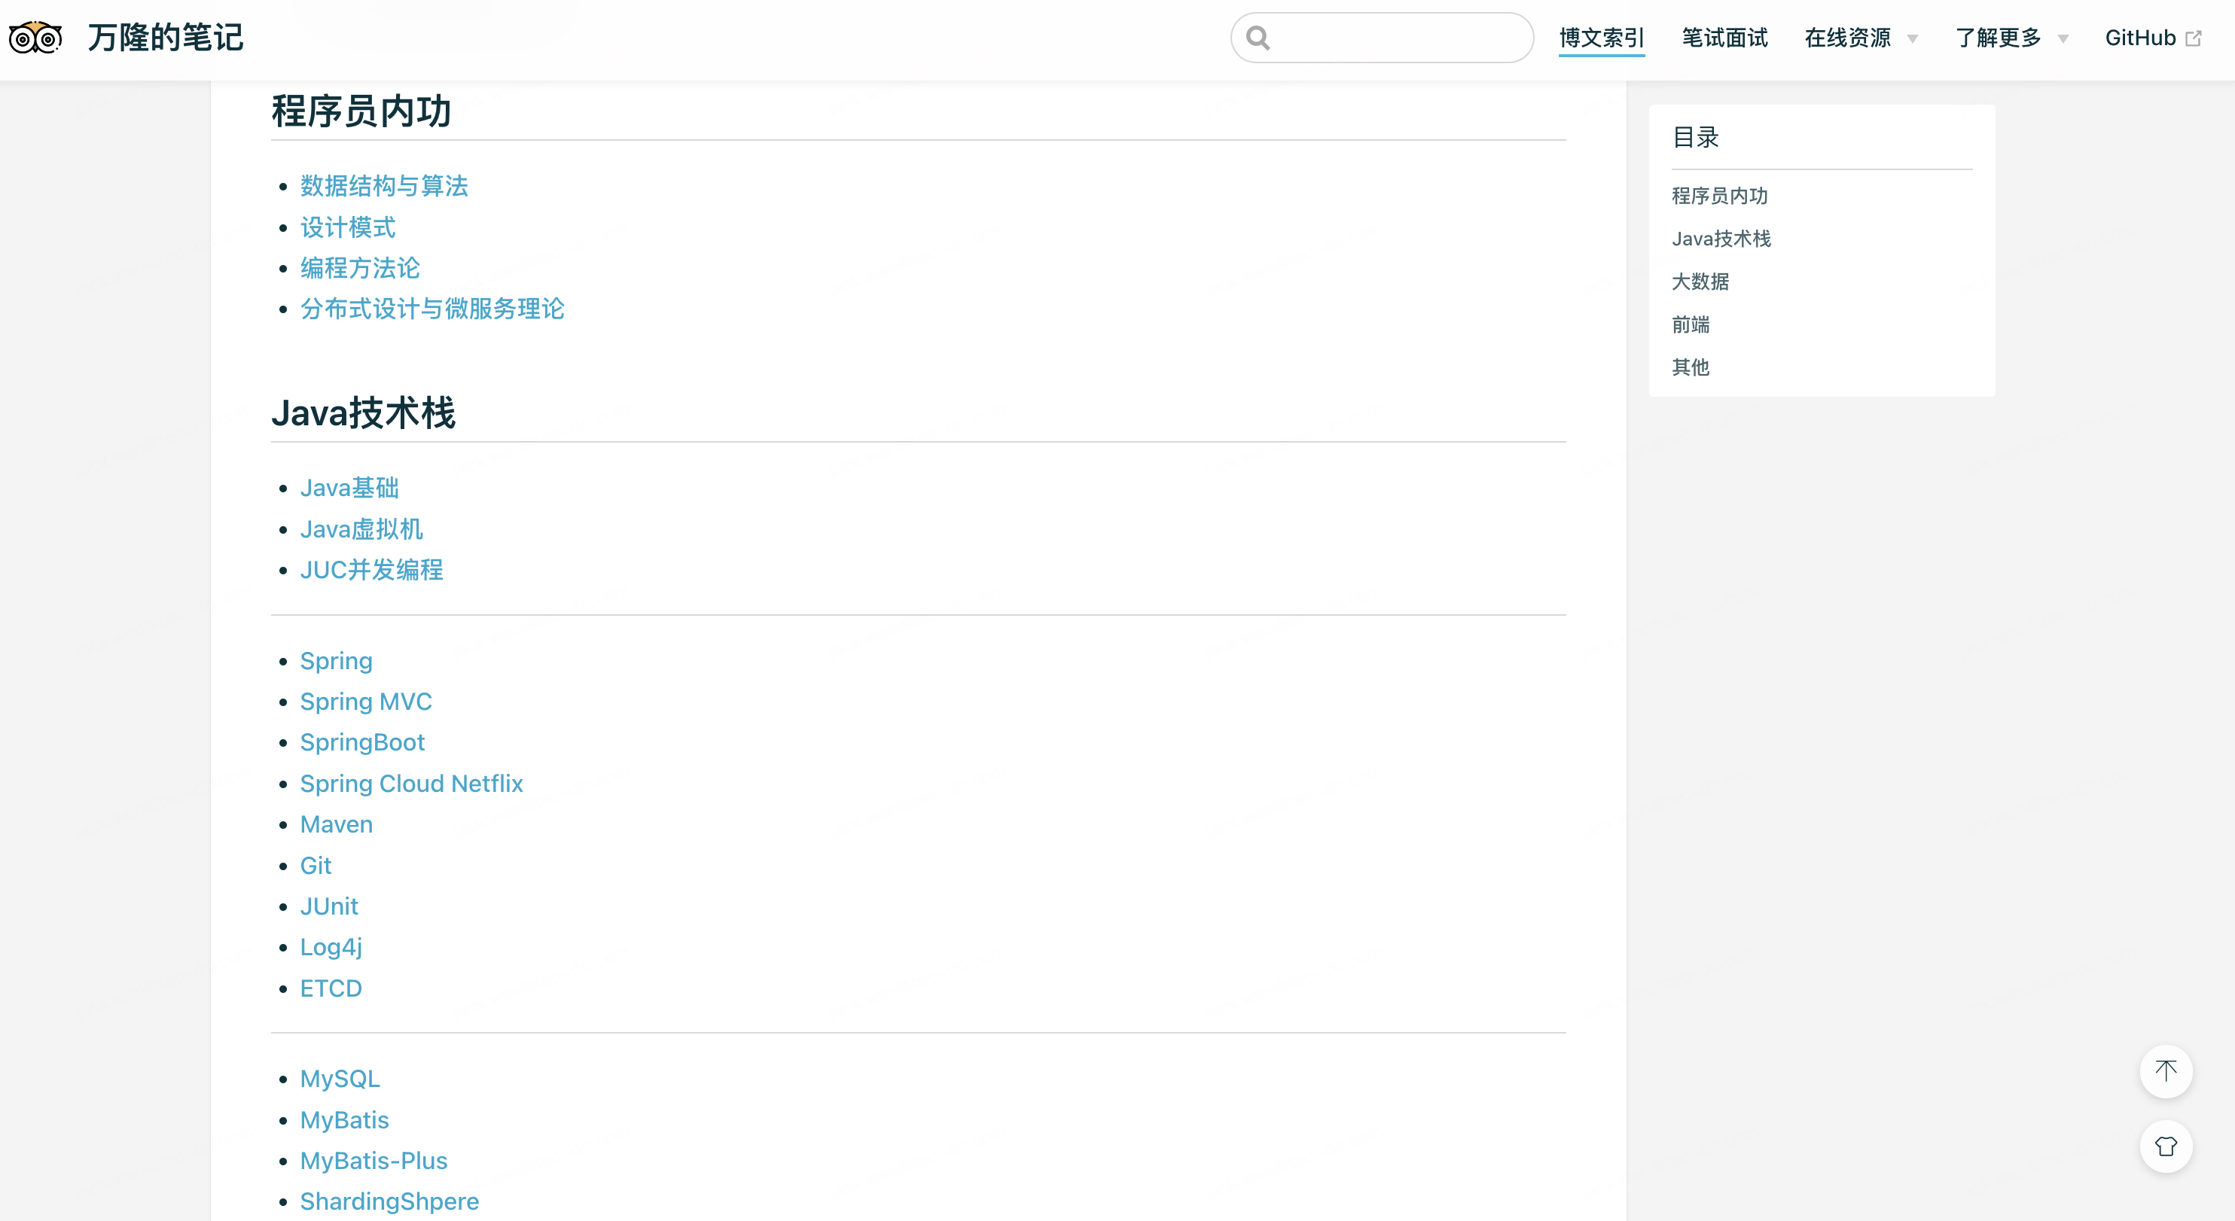Focus the search input field

(x=1381, y=38)
